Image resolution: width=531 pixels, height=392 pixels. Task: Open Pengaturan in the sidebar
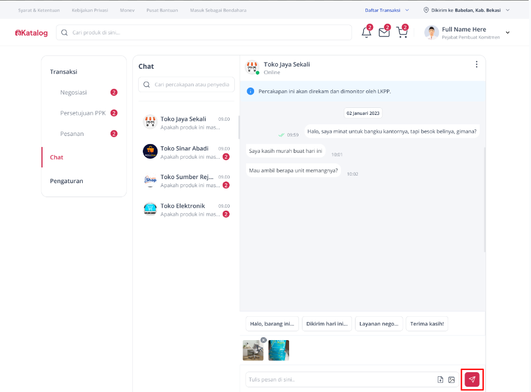[66, 181]
